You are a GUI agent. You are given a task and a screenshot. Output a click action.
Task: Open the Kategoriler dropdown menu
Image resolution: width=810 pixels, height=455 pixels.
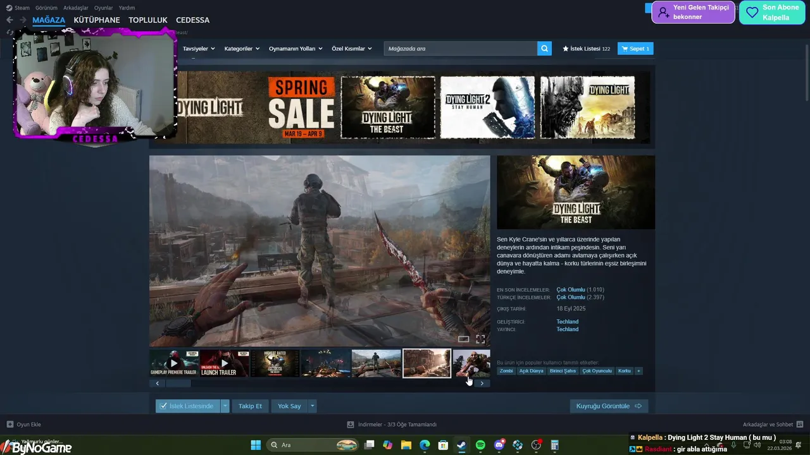pyautogui.click(x=242, y=49)
